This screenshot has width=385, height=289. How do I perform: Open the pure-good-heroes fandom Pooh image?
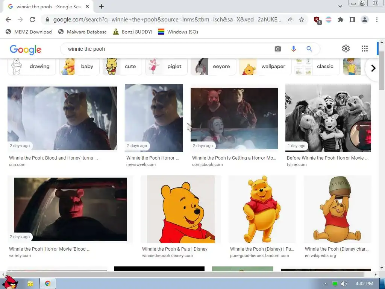click(262, 209)
